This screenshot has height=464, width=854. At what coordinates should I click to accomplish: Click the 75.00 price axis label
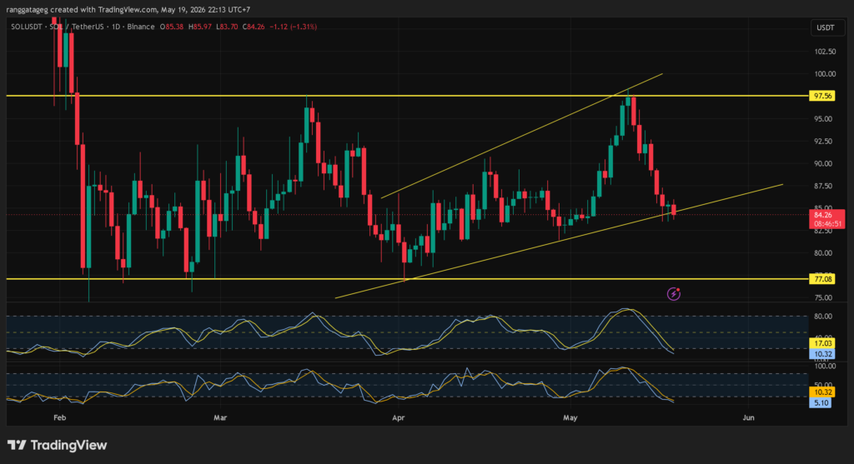tap(823, 297)
